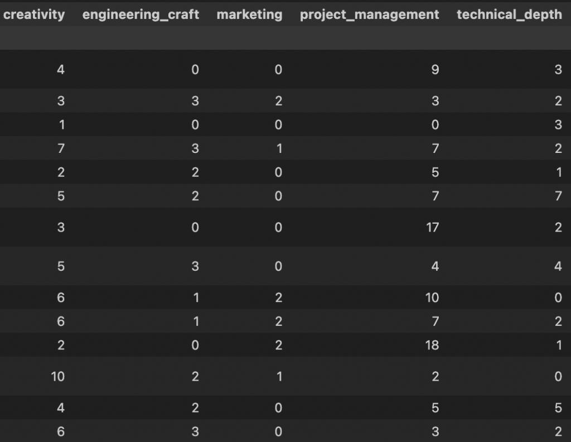Click the technical_depth cell with value 7
This screenshot has width=571, height=442.
[558, 196]
